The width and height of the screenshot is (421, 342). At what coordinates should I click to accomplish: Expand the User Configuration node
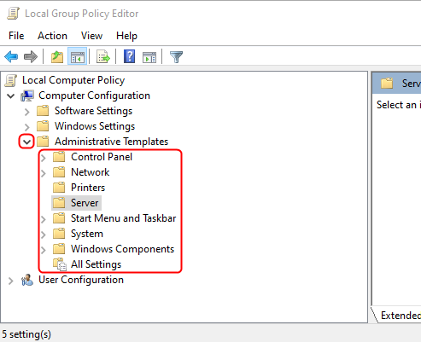click(11, 281)
